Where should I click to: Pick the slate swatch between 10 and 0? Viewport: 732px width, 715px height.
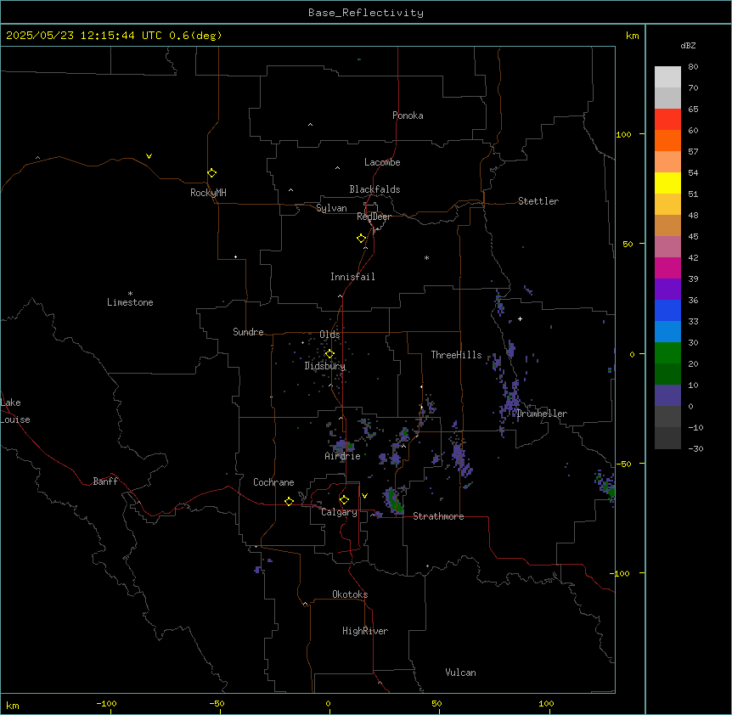pos(667,396)
